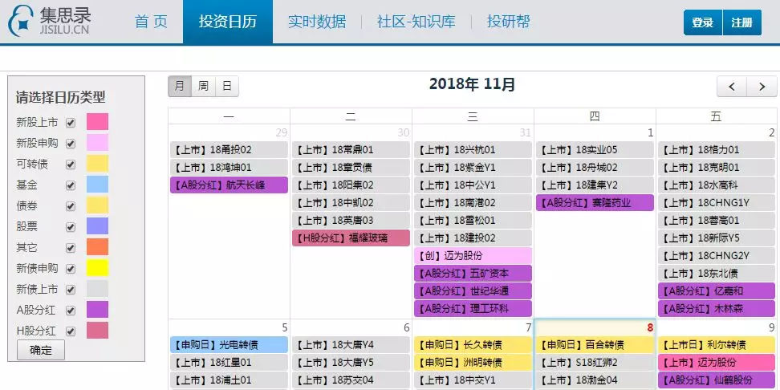Open 【A股分红】航天长峰 event
780x390 pixels.
pos(229,185)
